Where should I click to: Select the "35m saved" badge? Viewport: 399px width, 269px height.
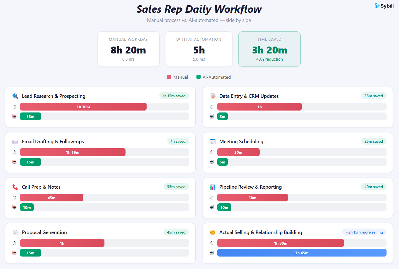click(176, 187)
